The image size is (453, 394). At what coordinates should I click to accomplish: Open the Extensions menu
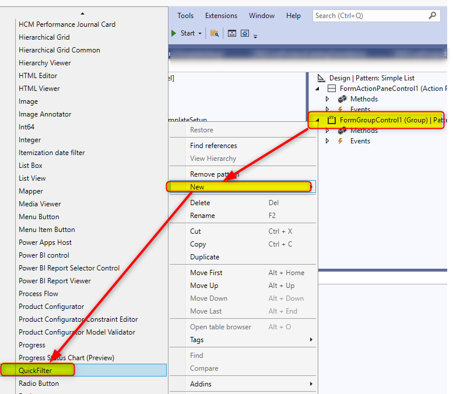tap(221, 16)
